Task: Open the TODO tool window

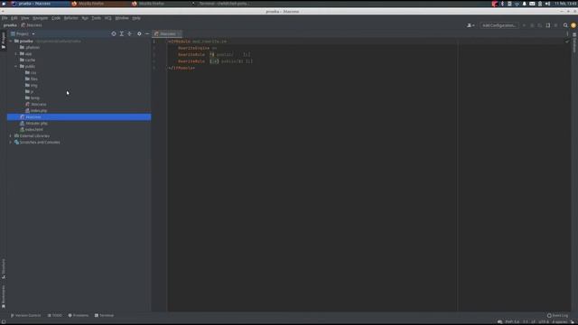Action: click(x=55, y=316)
